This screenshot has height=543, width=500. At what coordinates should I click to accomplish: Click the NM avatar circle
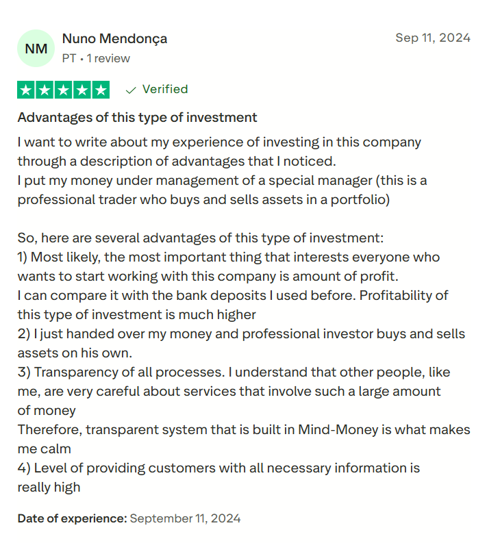(36, 48)
